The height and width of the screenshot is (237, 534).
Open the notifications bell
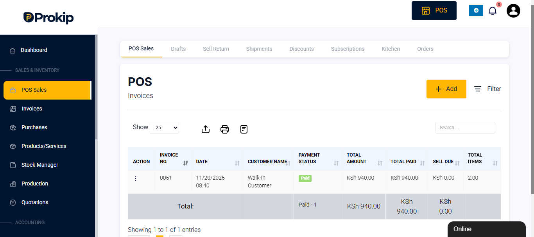pyautogui.click(x=493, y=11)
